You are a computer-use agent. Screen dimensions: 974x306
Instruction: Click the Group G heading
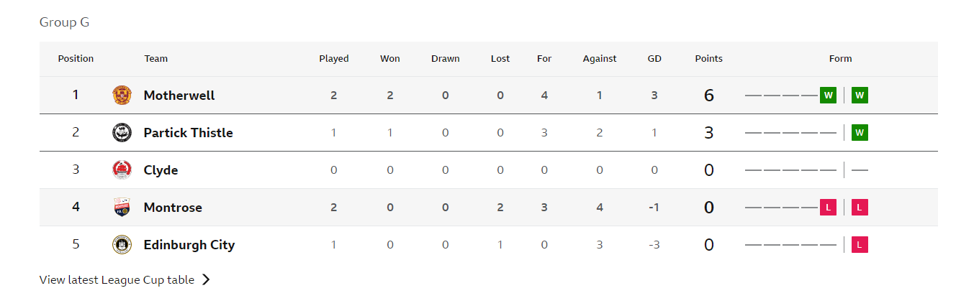[x=65, y=22]
